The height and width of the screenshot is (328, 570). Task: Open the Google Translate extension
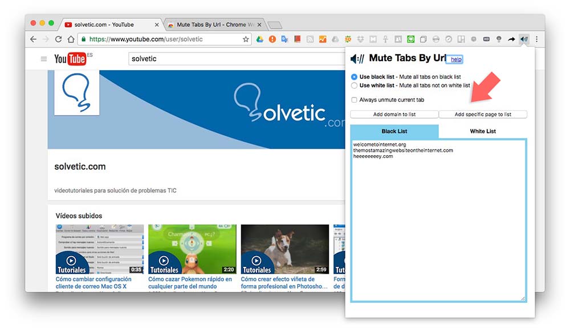click(x=284, y=39)
